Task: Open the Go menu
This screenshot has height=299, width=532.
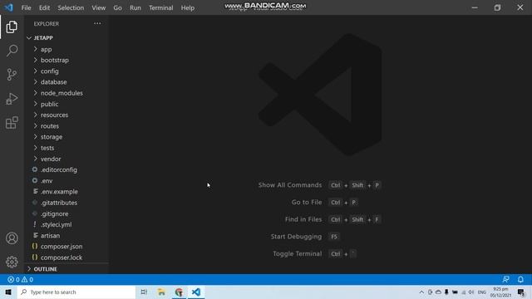Action: pos(117,7)
